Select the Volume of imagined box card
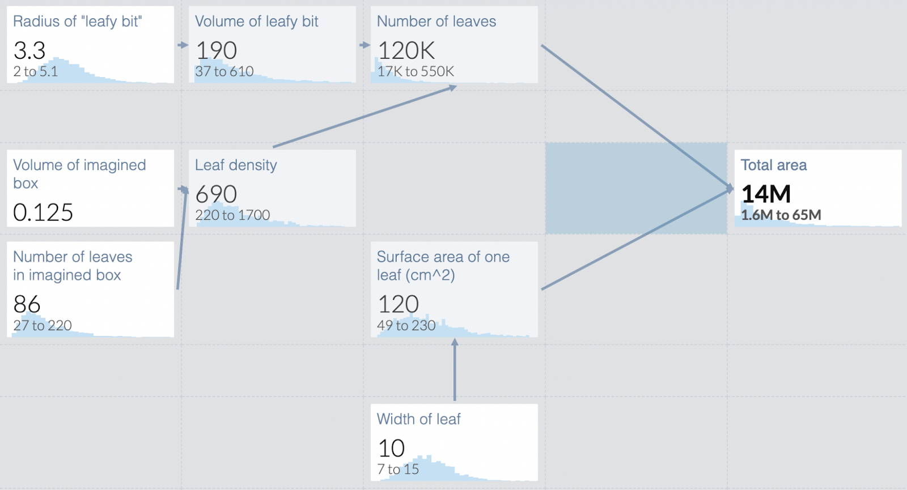 [x=90, y=188]
